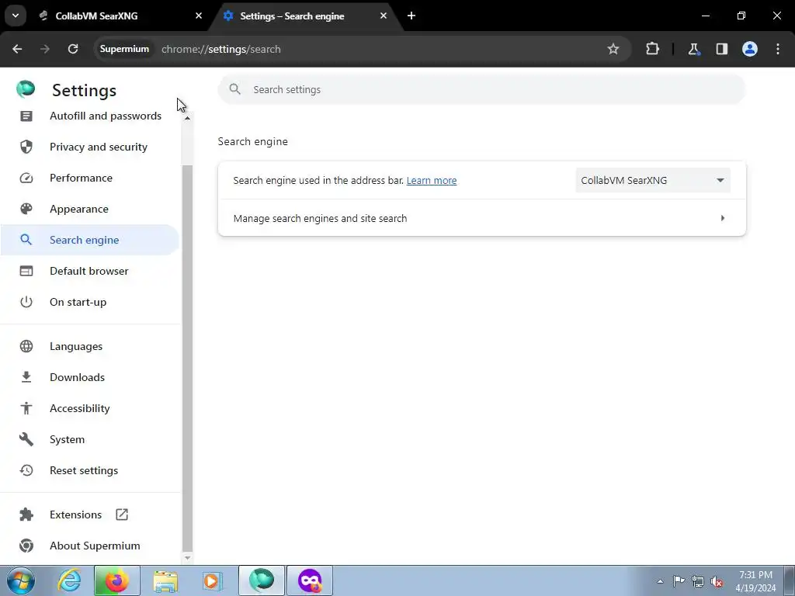The width and height of the screenshot is (795, 596).
Task: Click the Performance gauge icon
Action: [x=26, y=178]
